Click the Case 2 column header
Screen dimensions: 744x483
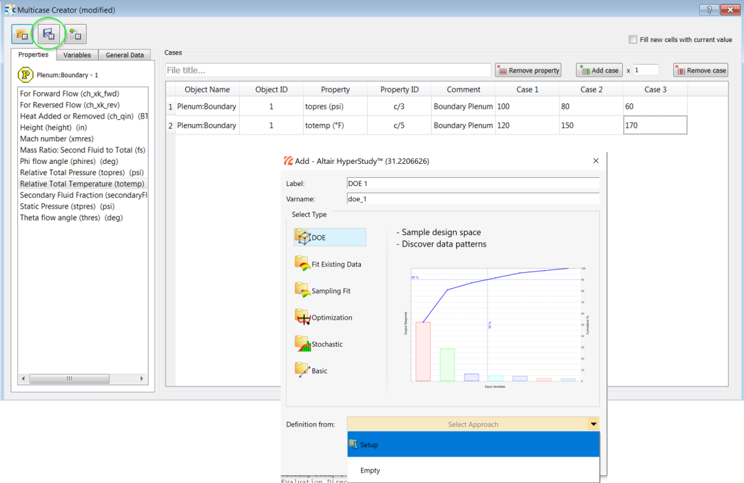pyautogui.click(x=591, y=89)
